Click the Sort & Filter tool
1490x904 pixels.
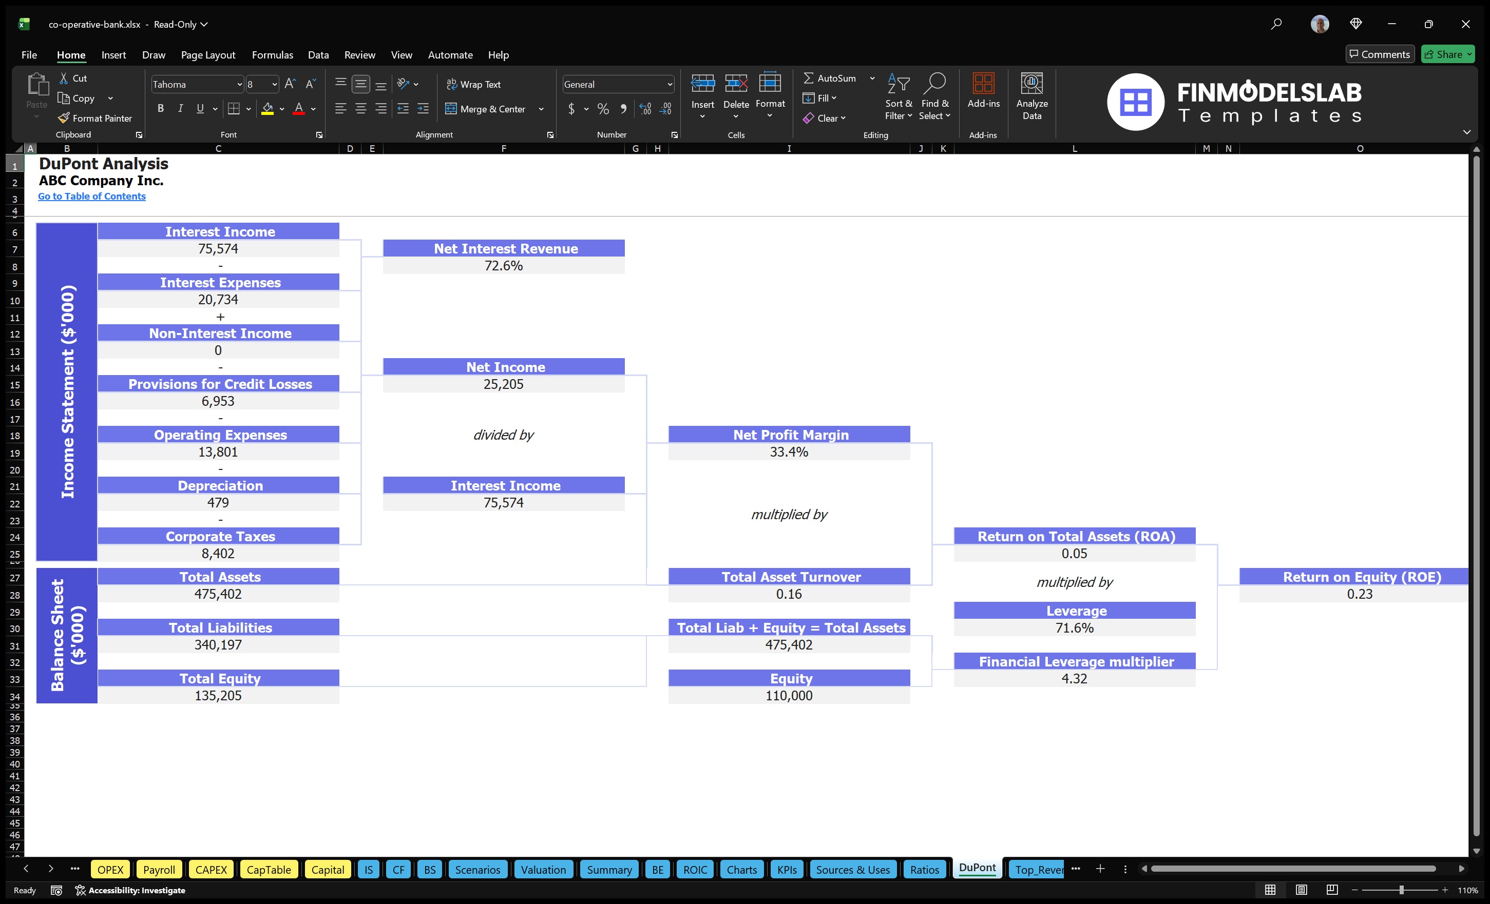[x=899, y=96]
